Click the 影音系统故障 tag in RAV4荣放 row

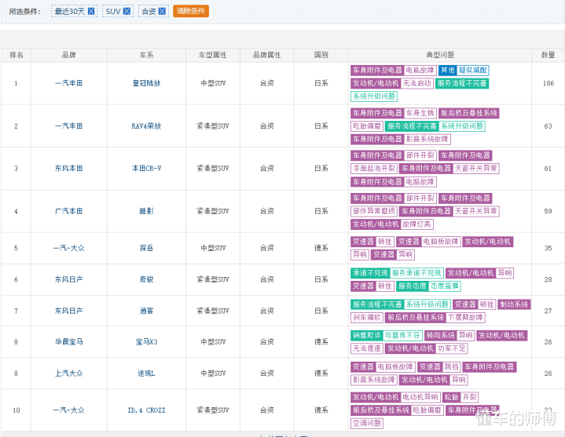427,139
